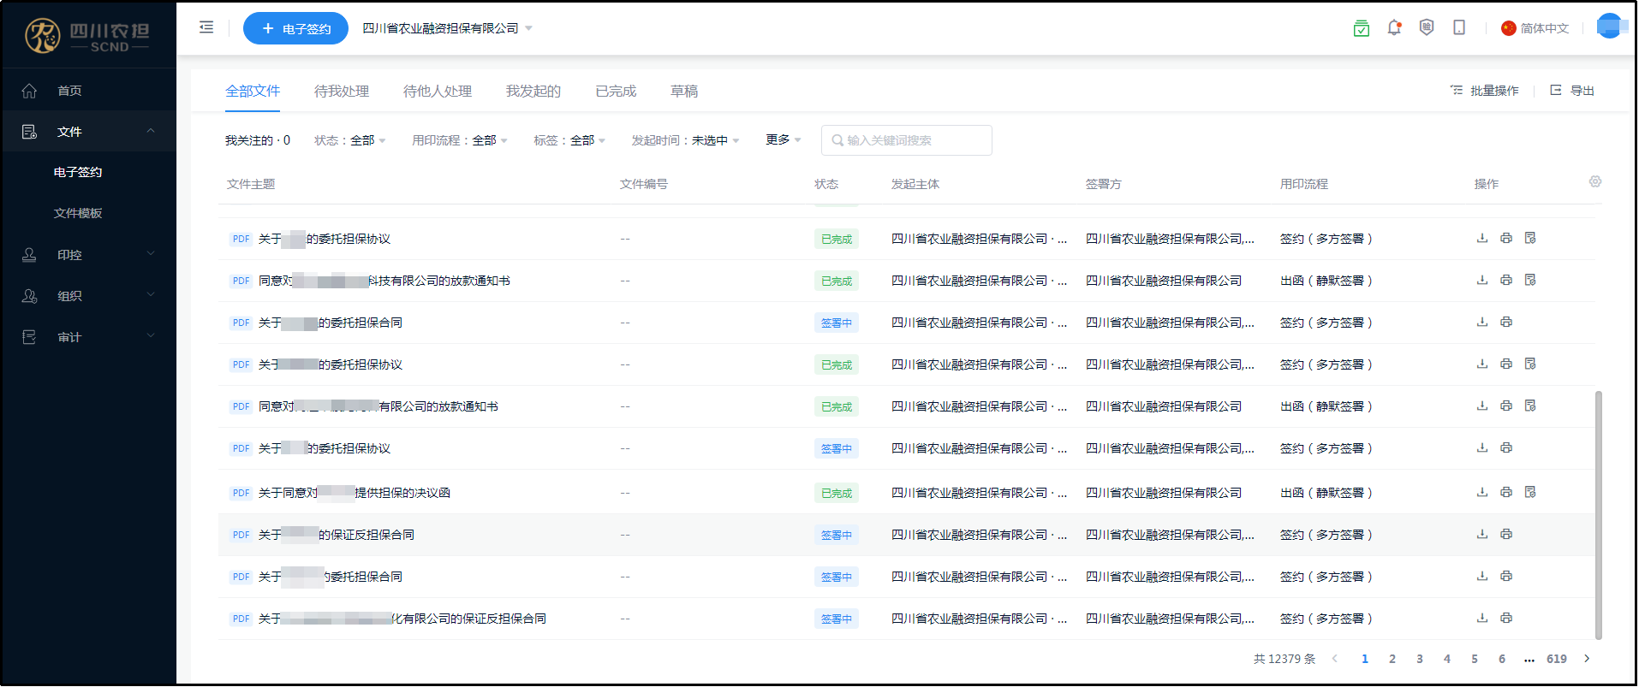Expand 更多 filters
Image resolution: width=1639 pixels, height=687 pixels.
pyautogui.click(x=784, y=139)
